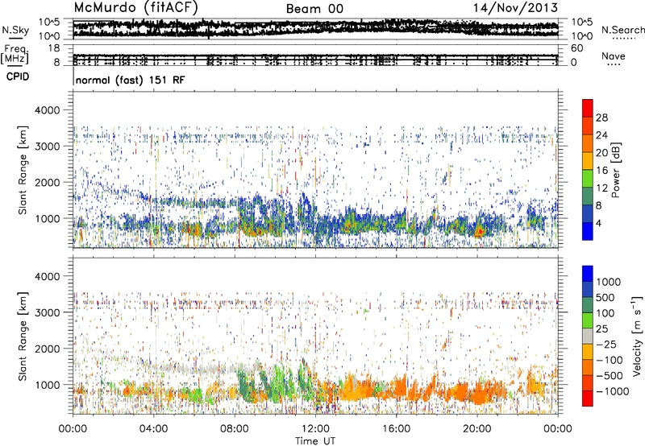This screenshot has width=645, height=446.
Task: Click the 'Time UT' axis title
Action: click(x=315, y=441)
